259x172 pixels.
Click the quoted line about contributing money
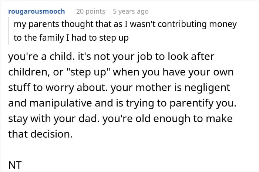[x=125, y=25]
